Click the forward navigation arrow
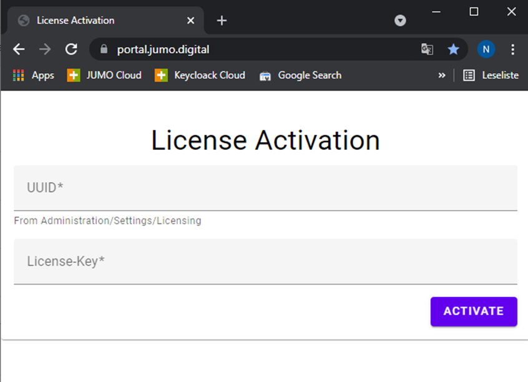Screen dimensions: 528x382 click(x=45, y=49)
